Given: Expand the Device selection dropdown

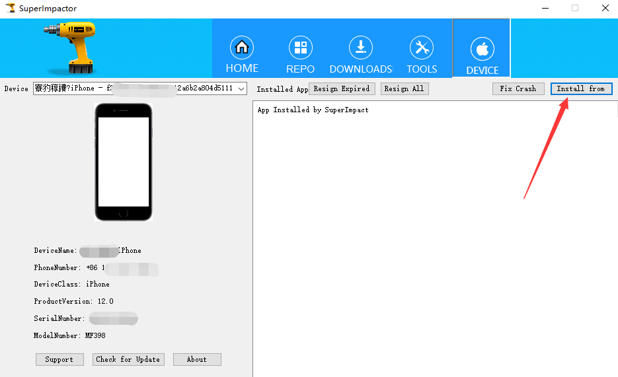Looking at the screenshot, I should click(241, 88).
